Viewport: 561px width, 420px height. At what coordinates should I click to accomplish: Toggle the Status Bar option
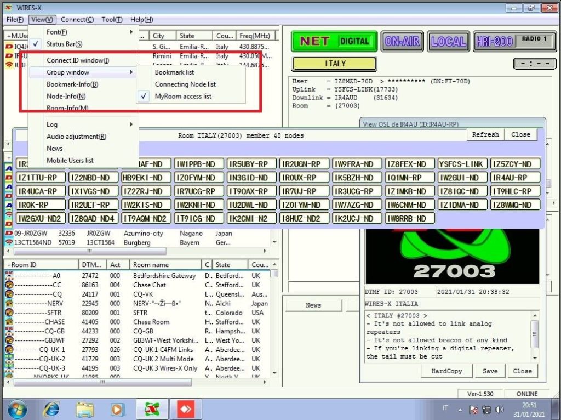point(84,44)
